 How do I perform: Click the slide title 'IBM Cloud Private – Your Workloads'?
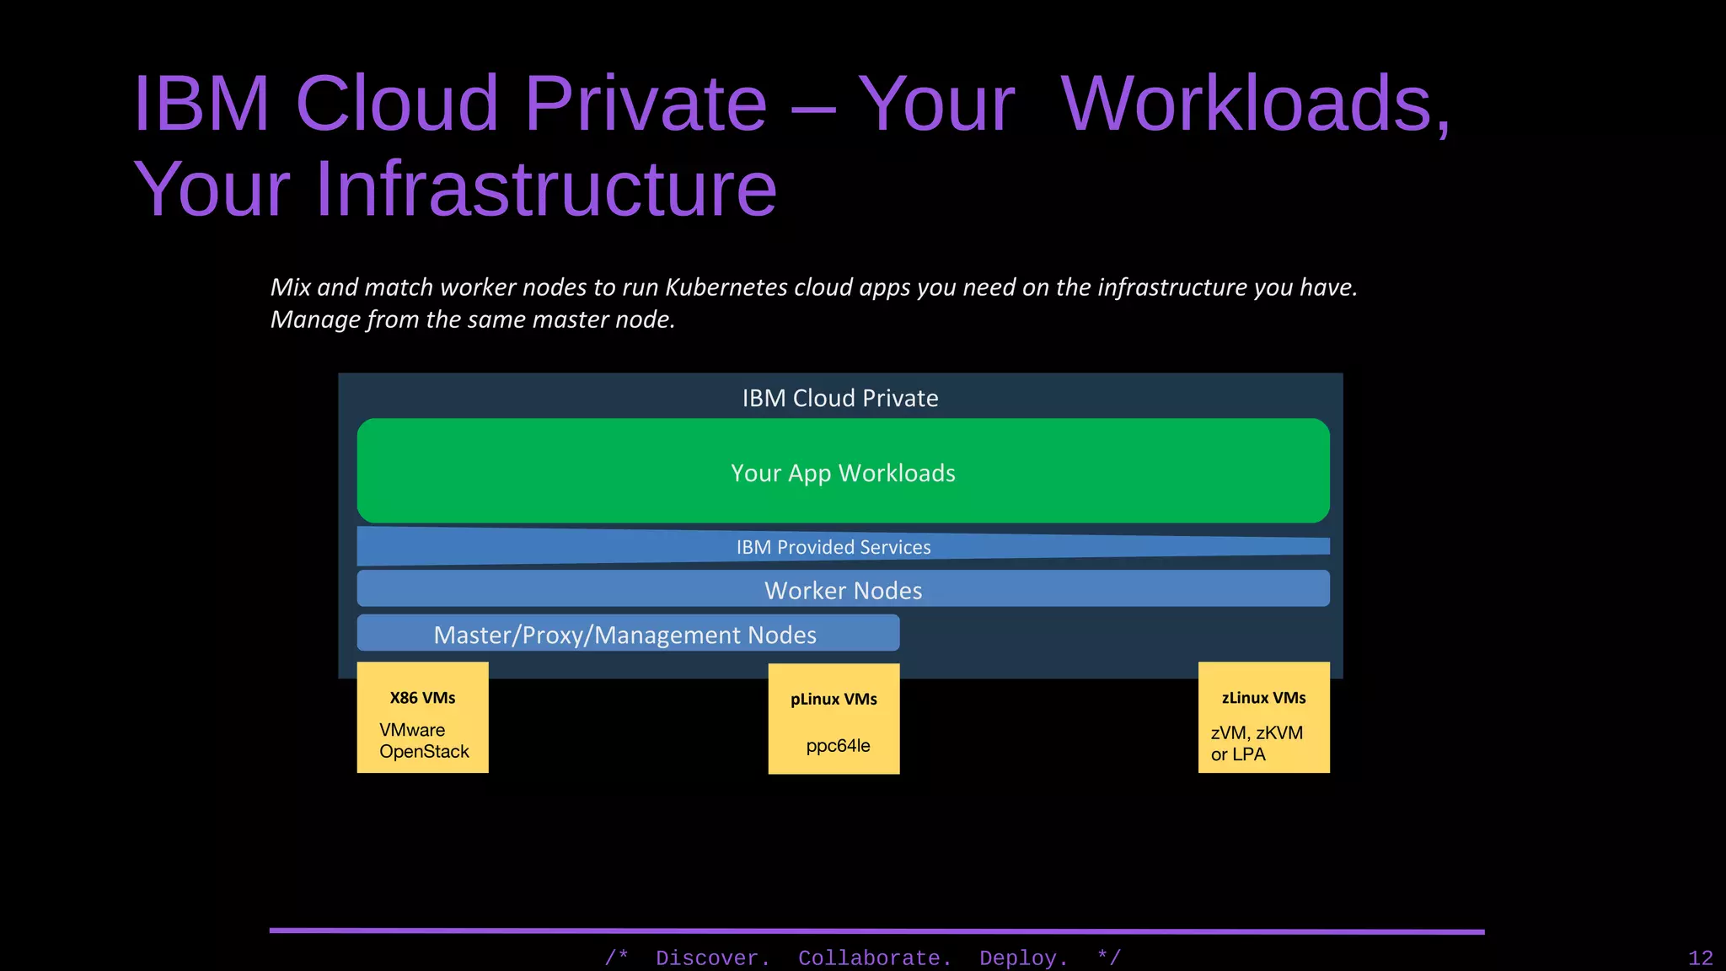[792, 104]
